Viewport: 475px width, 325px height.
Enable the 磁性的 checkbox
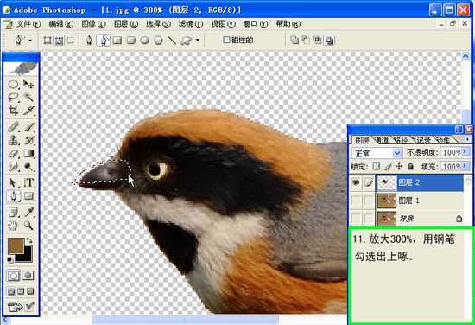click(226, 40)
